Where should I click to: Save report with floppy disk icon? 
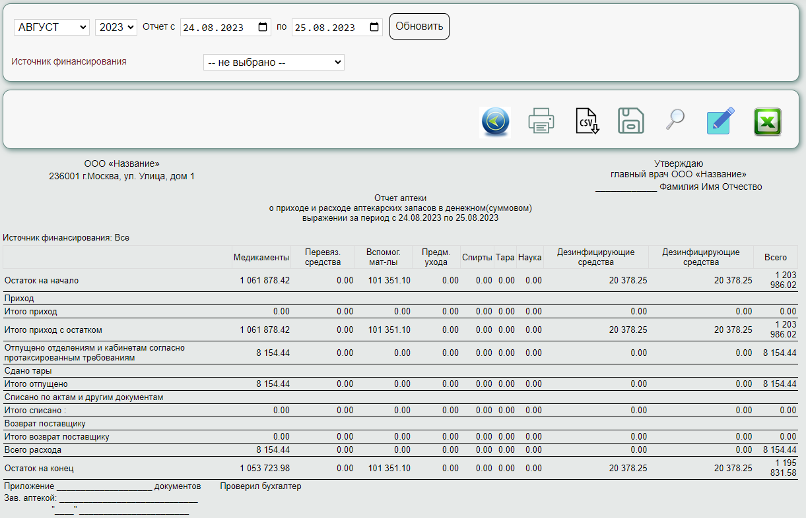(630, 122)
